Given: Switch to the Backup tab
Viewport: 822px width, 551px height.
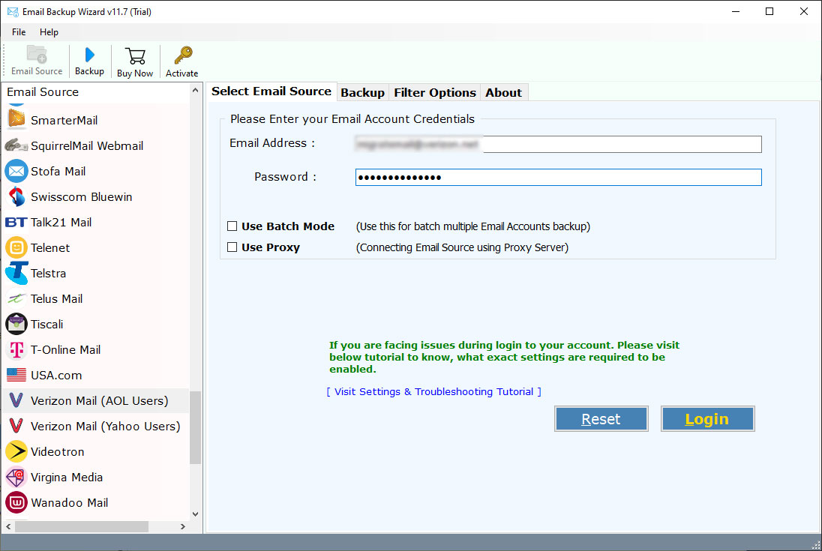Looking at the screenshot, I should pyautogui.click(x=363, y=93).
